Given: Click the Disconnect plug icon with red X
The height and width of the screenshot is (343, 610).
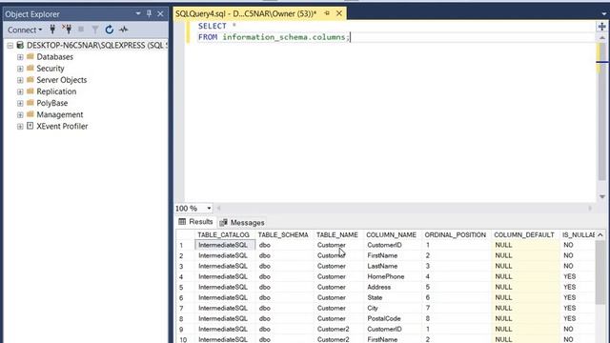Looking at the screenshot, I should point(67,30).
